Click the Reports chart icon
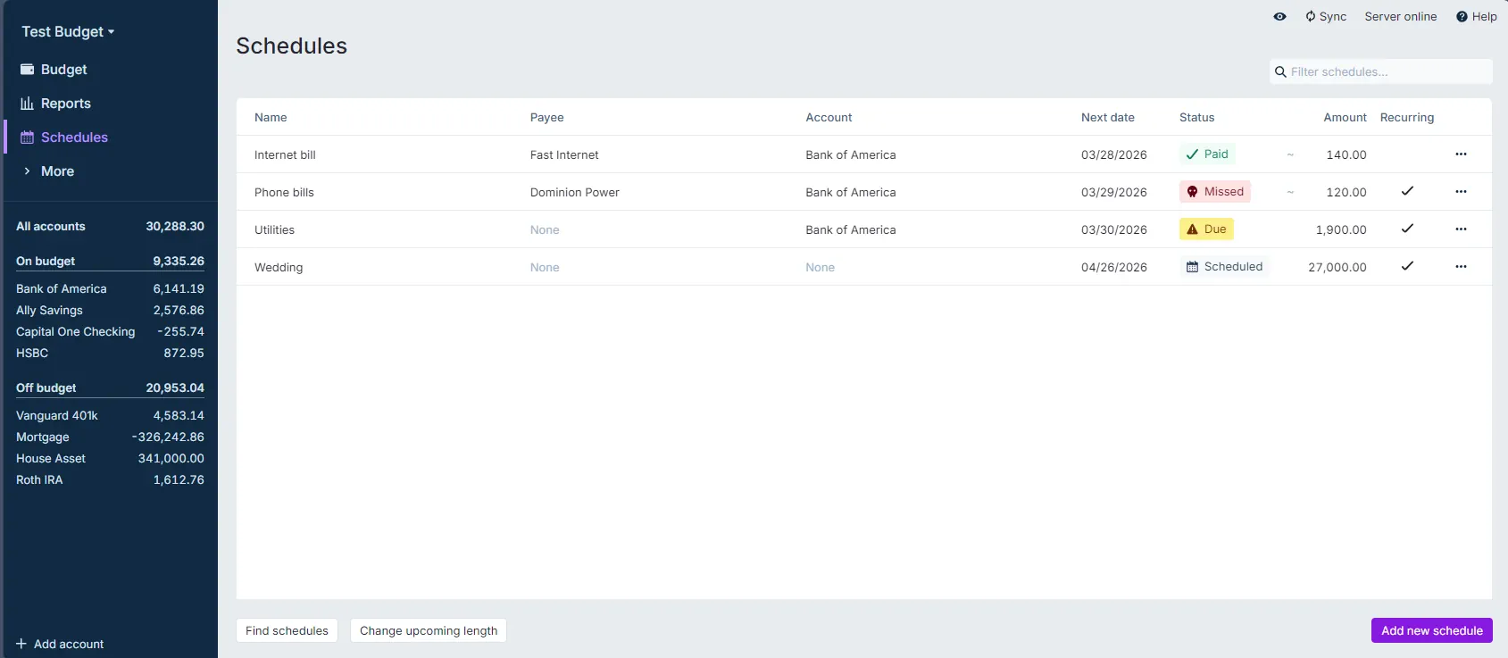 [x=27, y=104]
